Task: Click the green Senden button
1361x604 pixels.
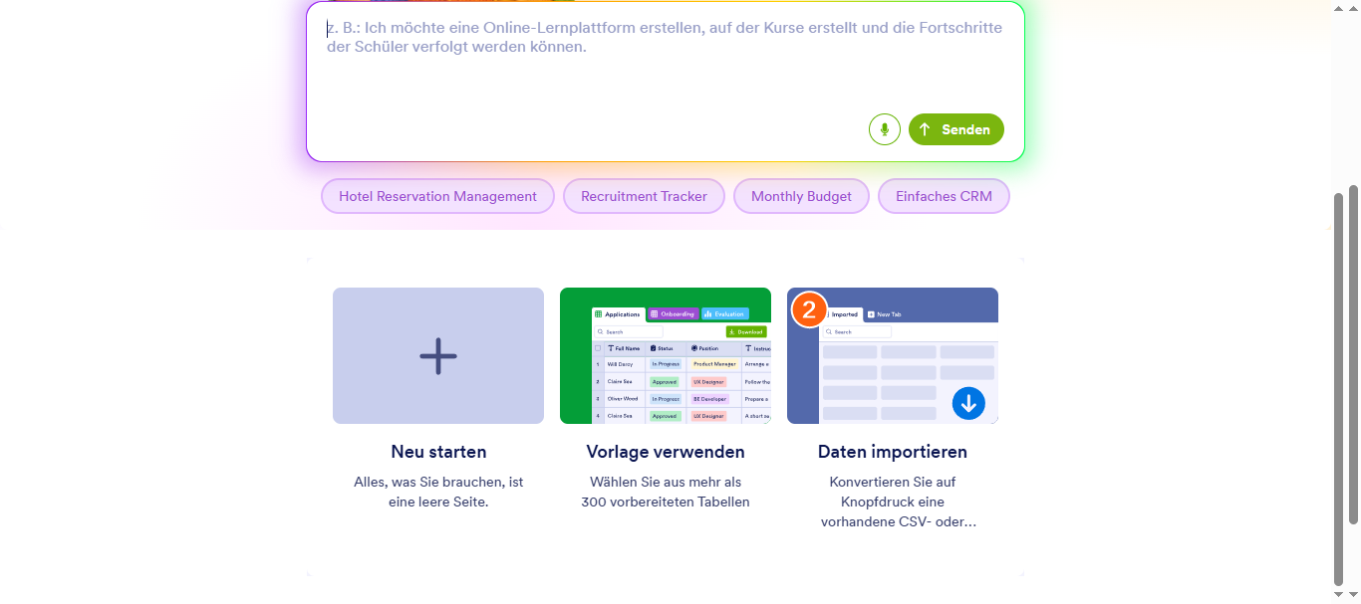Action: click(x=956, y=129)
